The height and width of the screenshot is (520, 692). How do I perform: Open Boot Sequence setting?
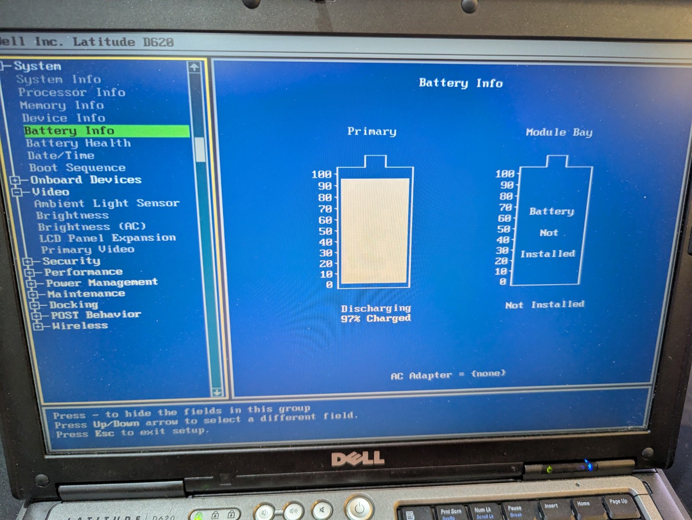(77, 168)
